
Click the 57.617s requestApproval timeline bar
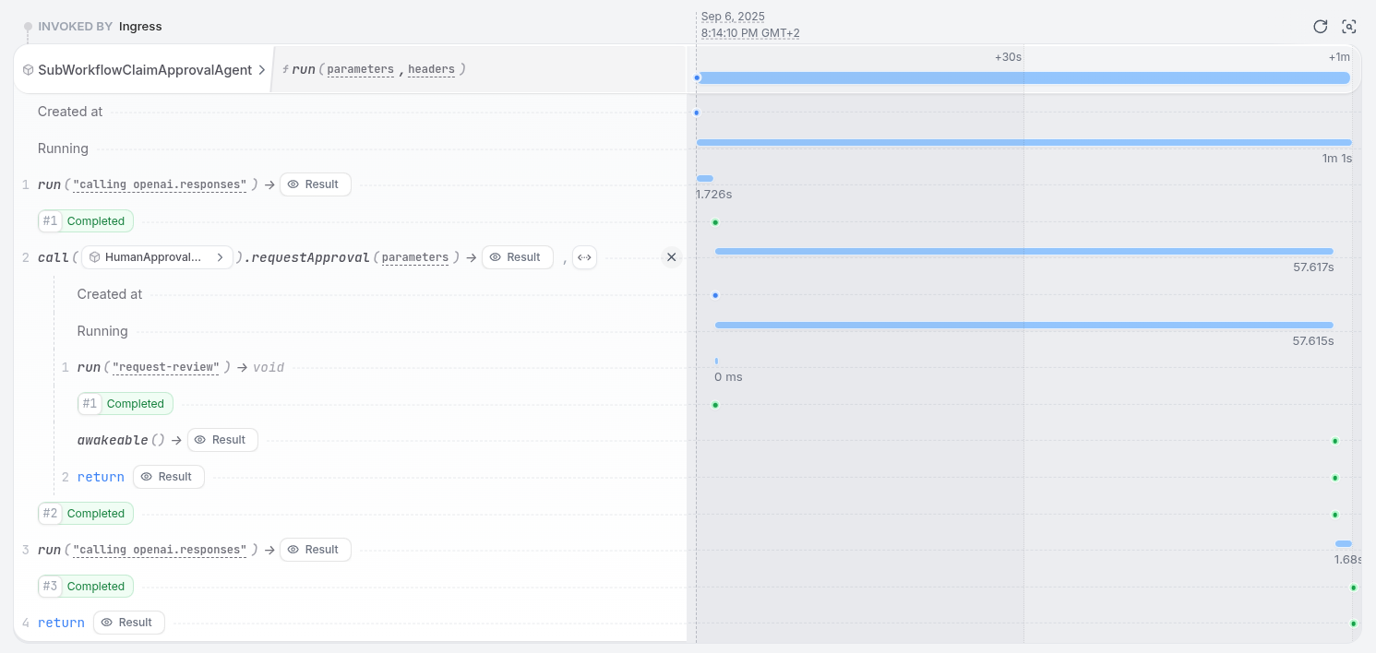(x=1023, y=251)
